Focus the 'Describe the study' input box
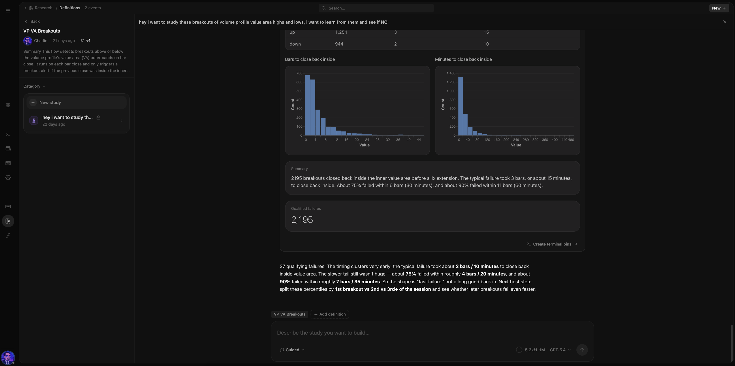The width and height of the screenshot is (735, 366). (432, 333)
